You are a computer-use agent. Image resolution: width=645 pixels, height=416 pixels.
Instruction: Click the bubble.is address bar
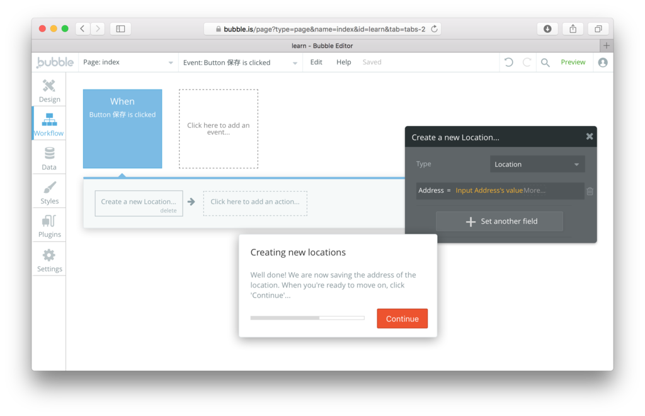[322, 29]
